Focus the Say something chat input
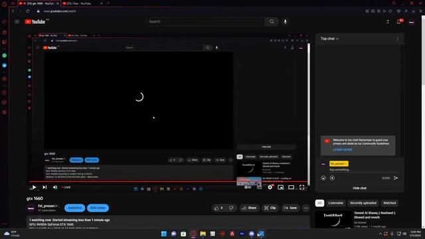 coord(363,170)
